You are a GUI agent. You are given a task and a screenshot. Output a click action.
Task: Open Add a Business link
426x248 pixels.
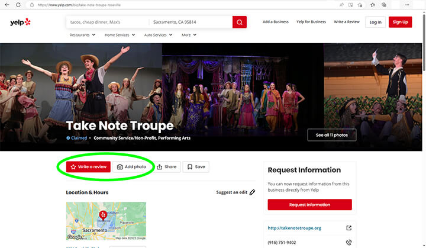[276, 22]
